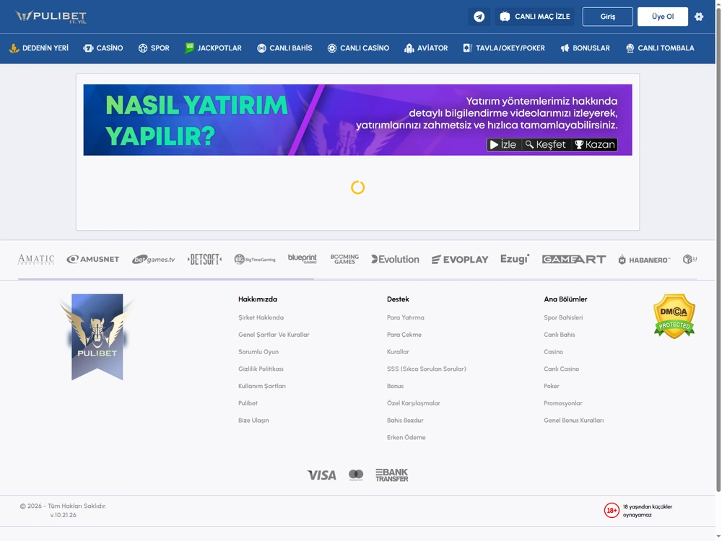The height and width of the screenshot is (541, 722).
Task: Open Özel Karşılaşmalar link
Action: [x=414, y=403]
